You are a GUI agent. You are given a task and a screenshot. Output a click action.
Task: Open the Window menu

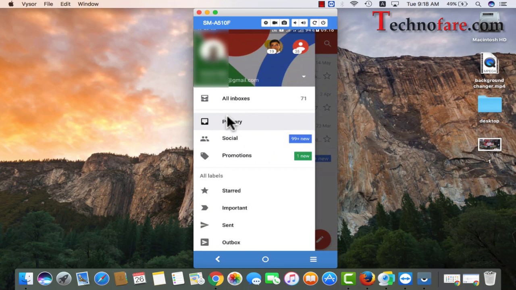point(88,4)
